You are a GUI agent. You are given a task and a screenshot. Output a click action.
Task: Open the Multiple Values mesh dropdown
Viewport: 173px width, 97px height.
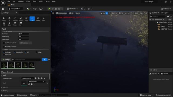click(x=36, y=82)
